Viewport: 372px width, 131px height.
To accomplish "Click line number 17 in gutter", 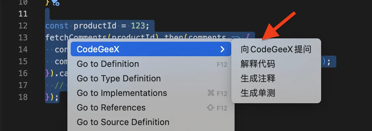I will [23, 85].
